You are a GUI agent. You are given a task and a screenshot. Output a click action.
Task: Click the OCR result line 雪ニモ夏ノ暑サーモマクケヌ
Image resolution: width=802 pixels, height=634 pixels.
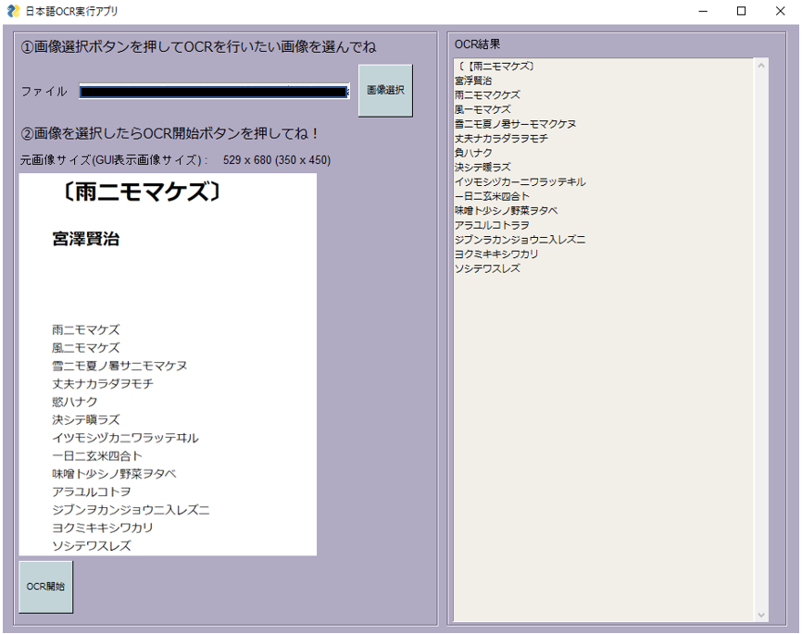[x=516, y=124]
